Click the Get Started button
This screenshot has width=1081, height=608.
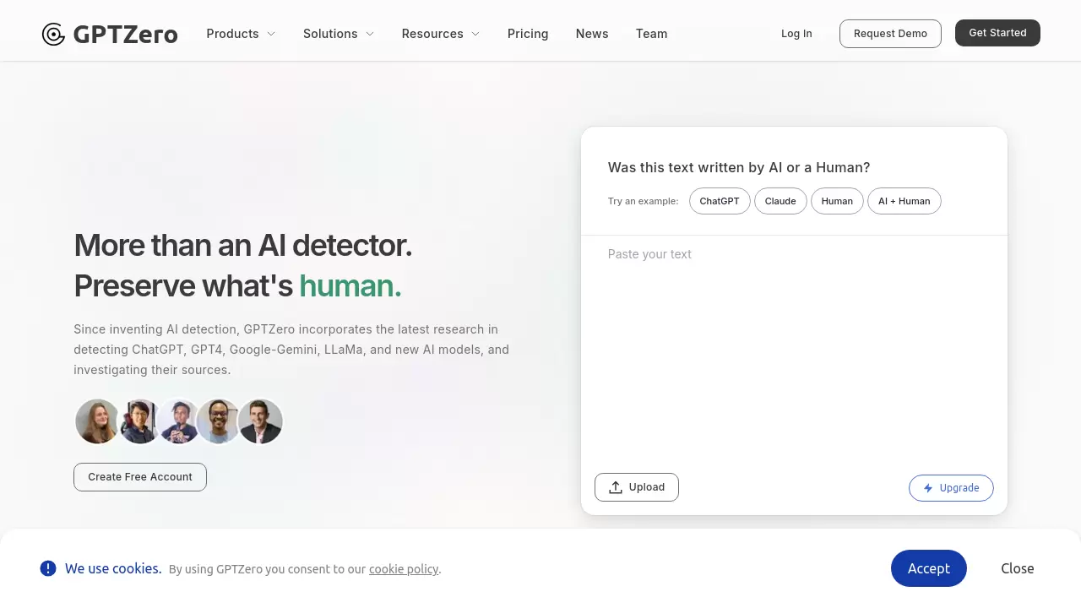click(997, 33)
